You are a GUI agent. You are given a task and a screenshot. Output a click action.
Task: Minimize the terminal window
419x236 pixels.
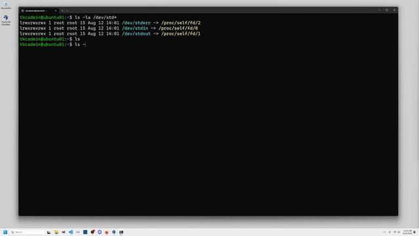[380, 10]
